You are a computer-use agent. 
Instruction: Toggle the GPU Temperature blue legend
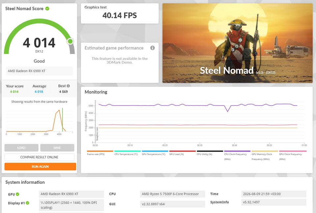pyautogui.click(x=155, y=153)
